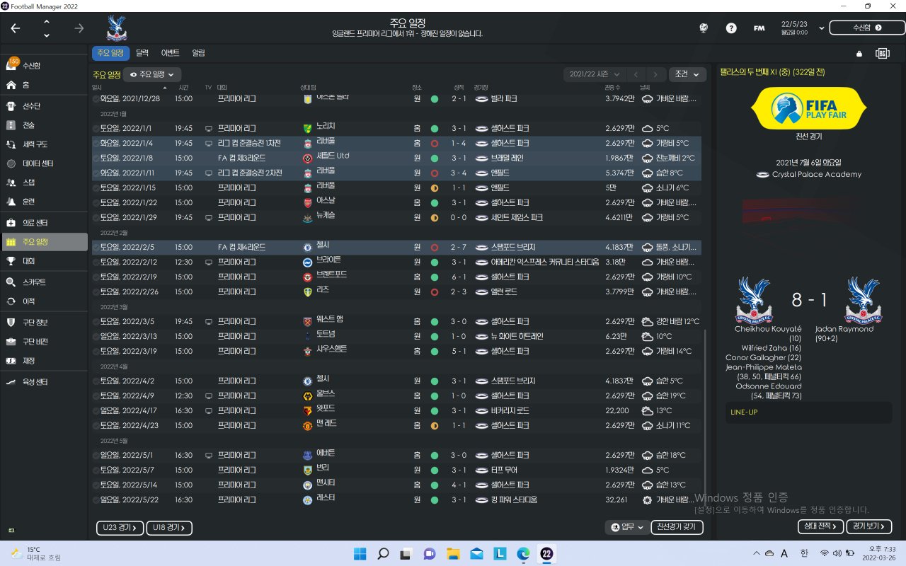The image size is (906, 566).
Task: Open Microsoft Edge from the taskbar
Action: [523, 553]
